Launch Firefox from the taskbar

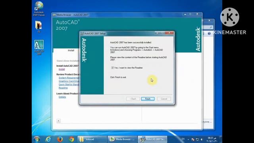pos(60,139)
